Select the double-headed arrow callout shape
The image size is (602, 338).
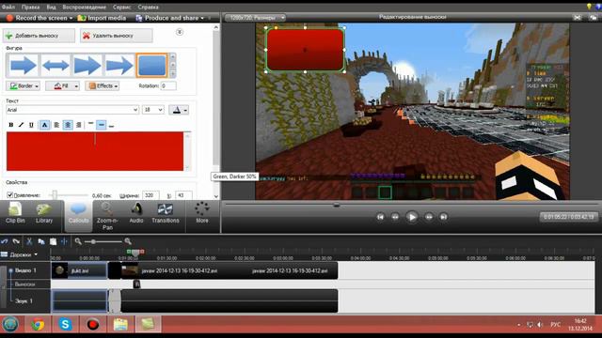coord(55,66)
